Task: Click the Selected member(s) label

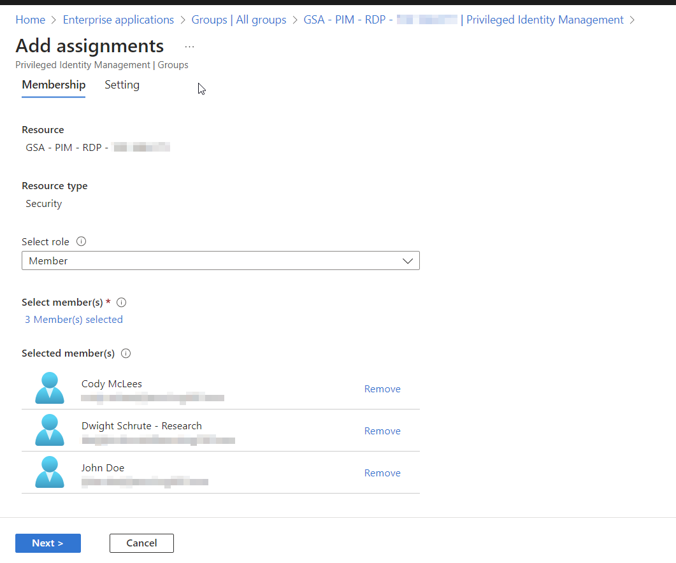Action: (x=68, y=353)
